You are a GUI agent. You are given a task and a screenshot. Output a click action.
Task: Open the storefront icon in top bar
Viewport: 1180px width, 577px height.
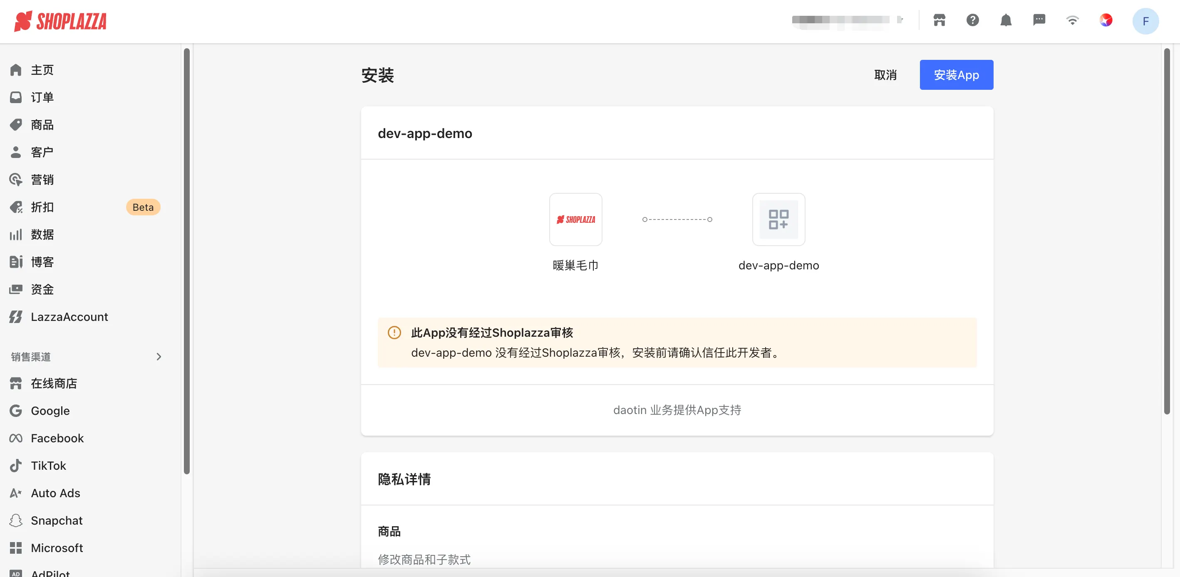[939, 20]
